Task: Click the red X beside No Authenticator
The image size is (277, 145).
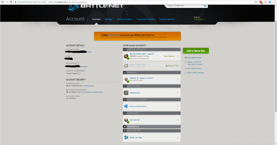Action: coord(67,86)
